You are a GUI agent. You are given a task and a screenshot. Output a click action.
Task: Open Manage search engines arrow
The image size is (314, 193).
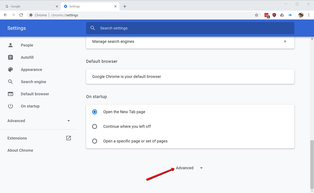[x=285, y=41]
